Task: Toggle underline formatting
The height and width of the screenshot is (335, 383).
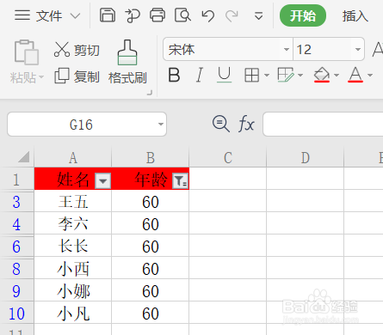Action: [224, 75]
